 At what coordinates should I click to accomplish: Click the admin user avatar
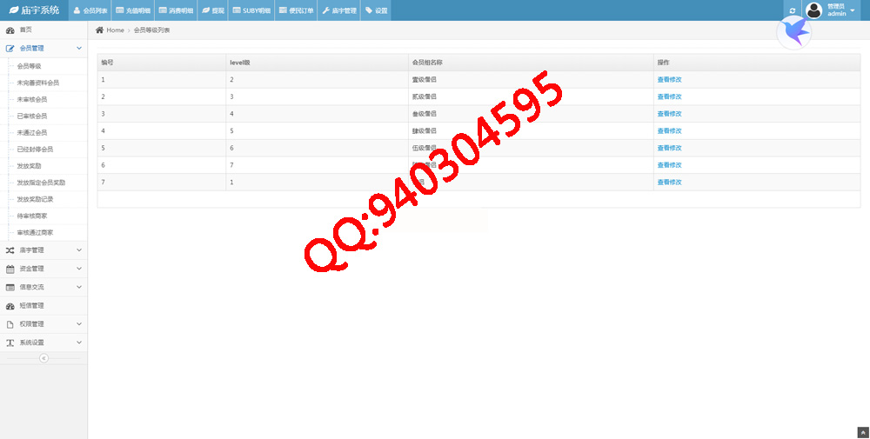(x=813, y=10)
